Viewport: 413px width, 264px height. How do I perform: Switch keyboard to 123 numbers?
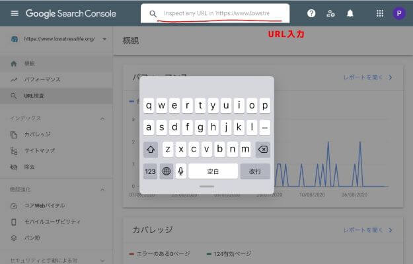click(150, 171)
